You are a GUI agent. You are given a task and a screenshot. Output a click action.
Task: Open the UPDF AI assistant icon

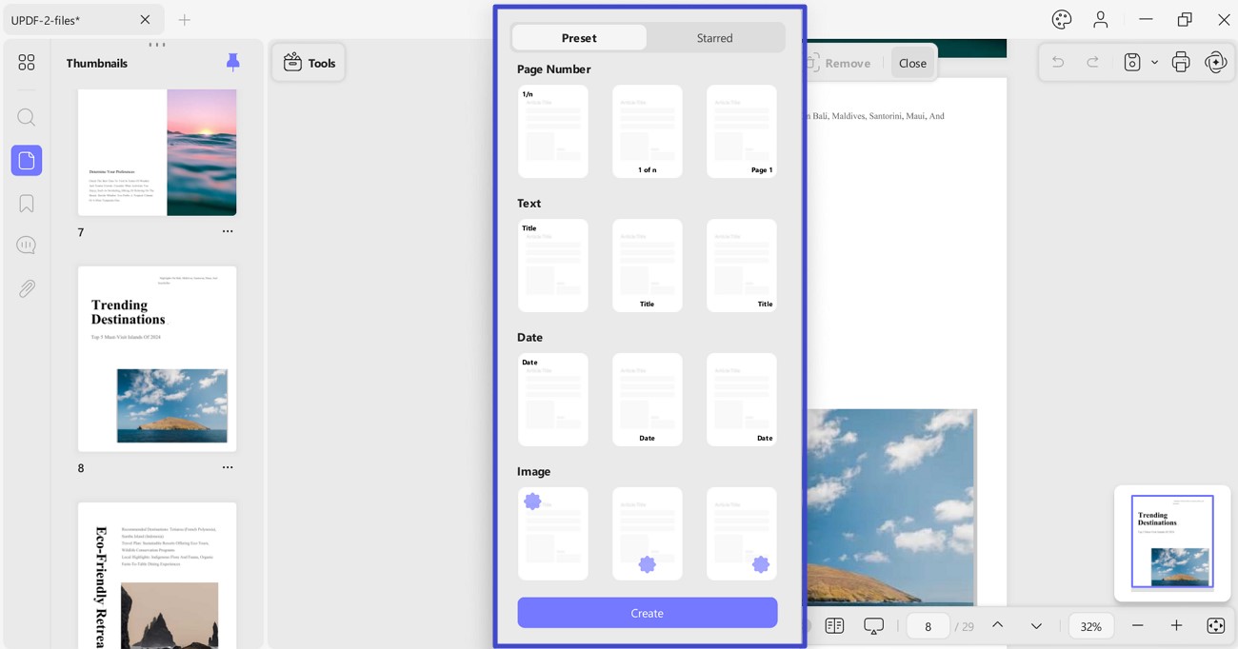[1216, 63]
